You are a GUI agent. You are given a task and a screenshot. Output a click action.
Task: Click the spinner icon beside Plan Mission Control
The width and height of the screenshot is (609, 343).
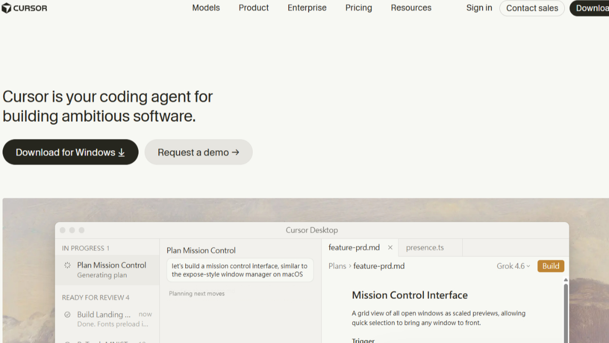(x=67, y=265)
